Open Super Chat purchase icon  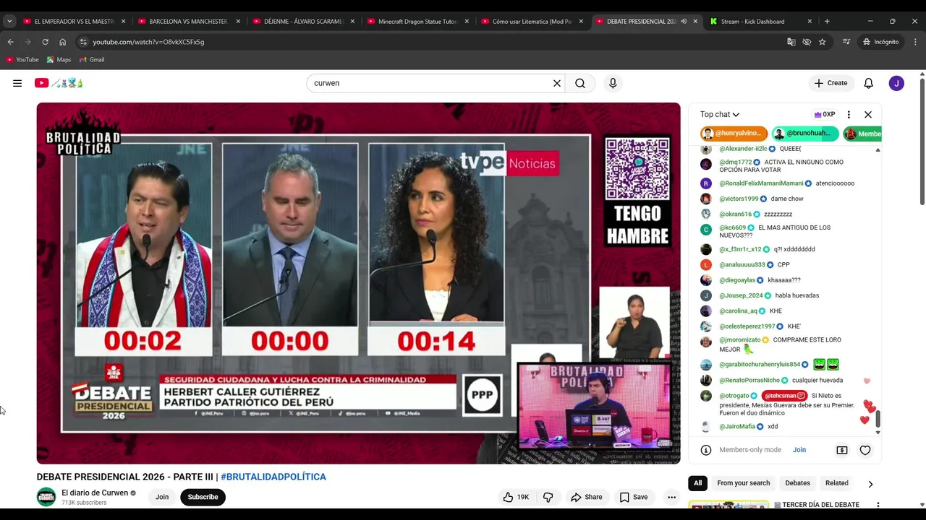coord(842,450)
